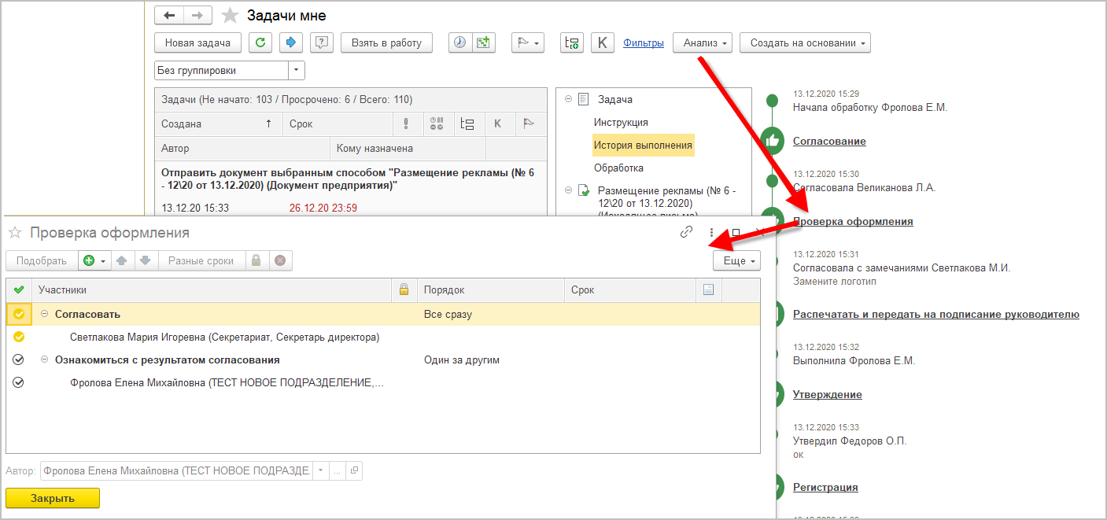This screenshot has height=520, width=1107.
Task: Open the 'Создать на основании' dropdown
Action: point(805,42)
